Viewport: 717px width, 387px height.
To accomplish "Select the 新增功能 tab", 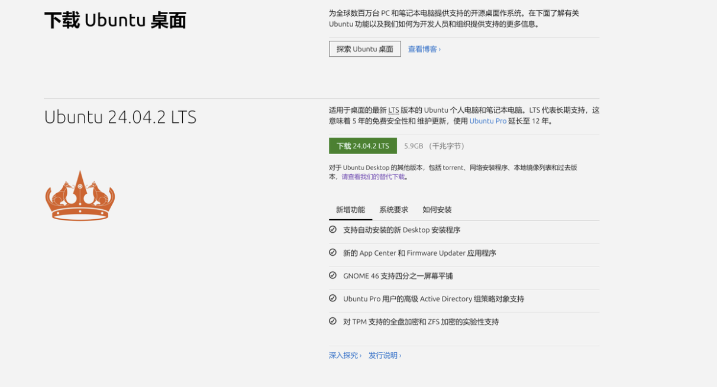I will point(350,210).
